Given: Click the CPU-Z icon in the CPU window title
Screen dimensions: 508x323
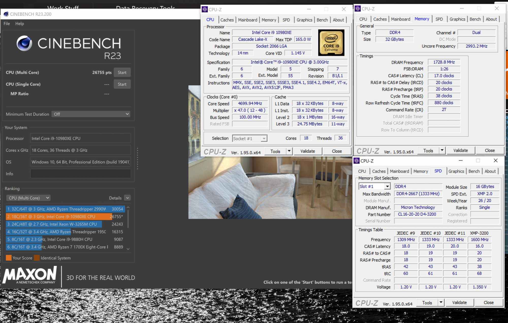Looking at the screenshot, I should (205, 9).
